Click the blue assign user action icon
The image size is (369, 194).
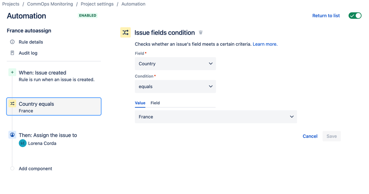(12, 135)
